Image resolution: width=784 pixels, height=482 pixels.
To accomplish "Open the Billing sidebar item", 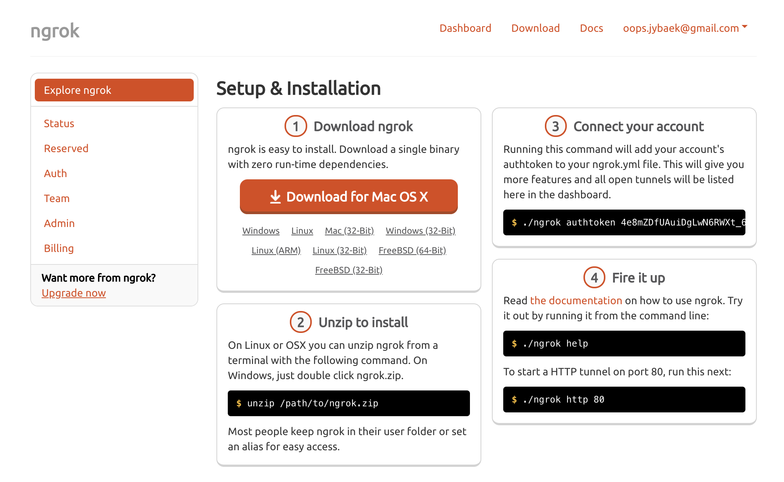I will [x=59, y=248].
